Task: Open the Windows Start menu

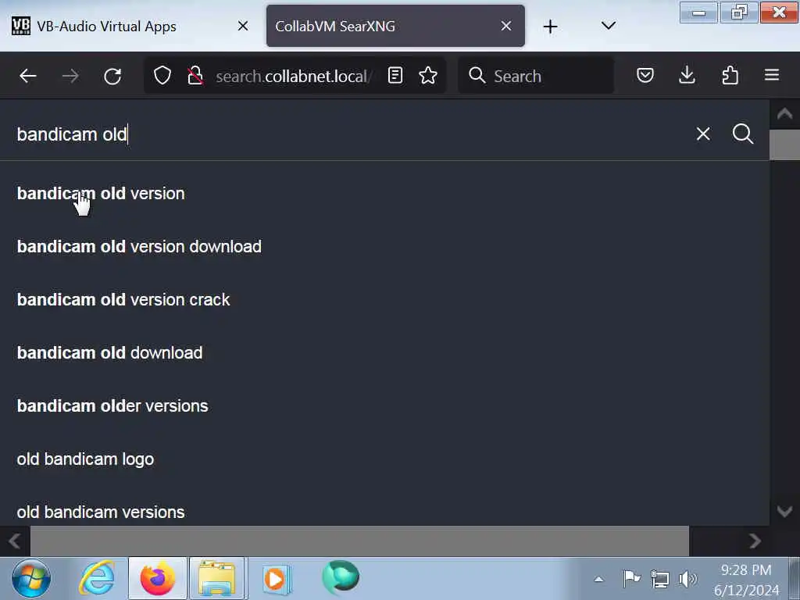Action: pyautogui.click(x=31, y=579)
